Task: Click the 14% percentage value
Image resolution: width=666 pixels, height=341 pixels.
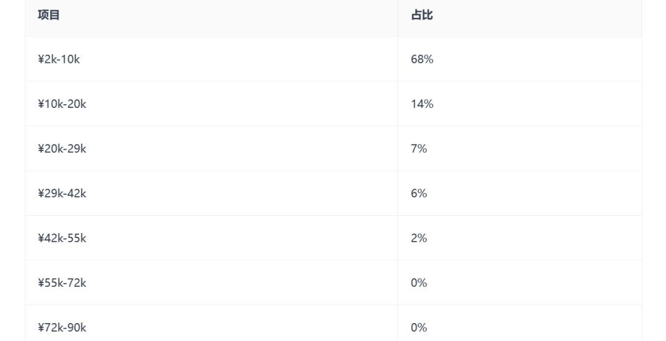Action: point(422,104)
